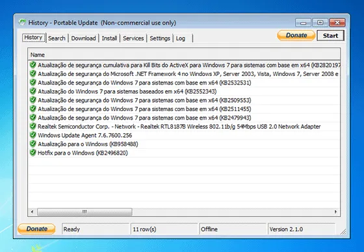Click green shield icon beside Hotfix KB2496820 row
The height and width of the screenshot is (252, 364).
tap(33, 153)
